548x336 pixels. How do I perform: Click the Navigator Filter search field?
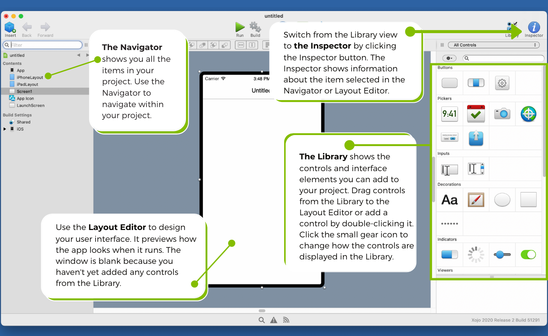point(44,45)
